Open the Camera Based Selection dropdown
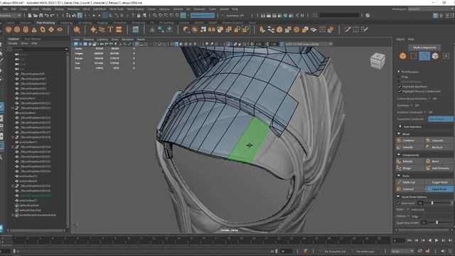455x256 pixels. (429, 98)
